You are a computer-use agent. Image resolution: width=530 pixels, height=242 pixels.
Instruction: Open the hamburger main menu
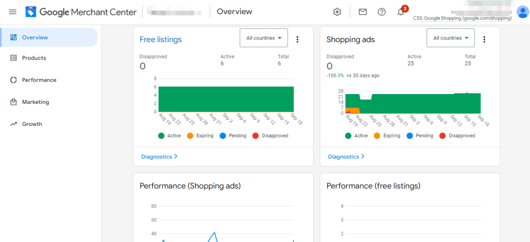[x=13, y=12]
